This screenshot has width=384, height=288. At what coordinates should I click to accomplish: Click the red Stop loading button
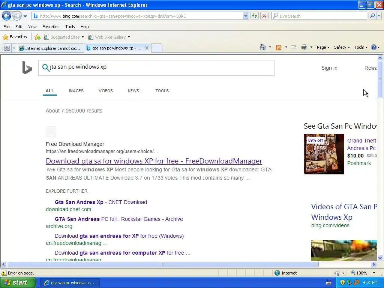(x=264, y=16)
